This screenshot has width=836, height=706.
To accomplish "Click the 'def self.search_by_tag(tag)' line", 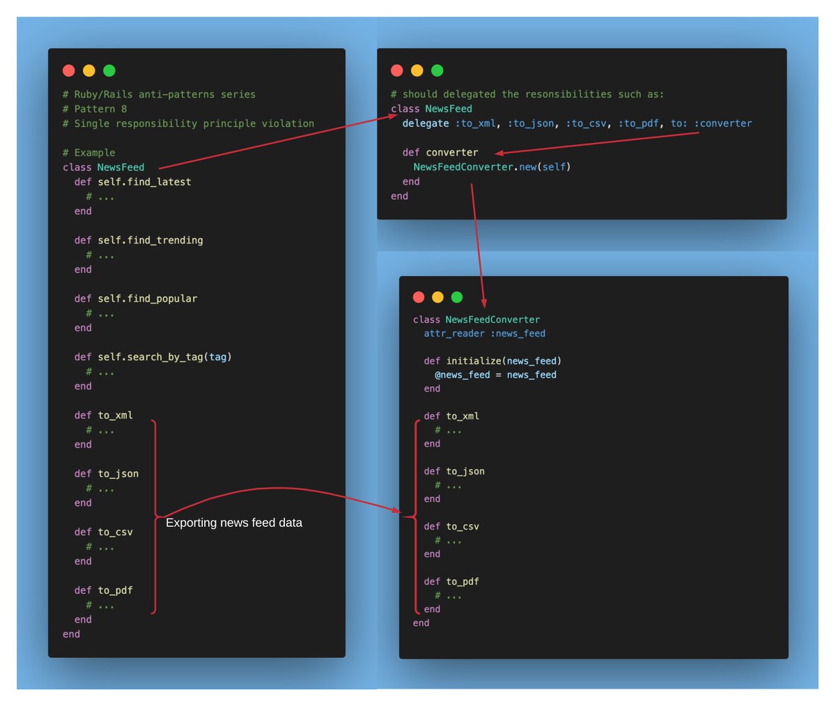I will (x=153, y=357).
